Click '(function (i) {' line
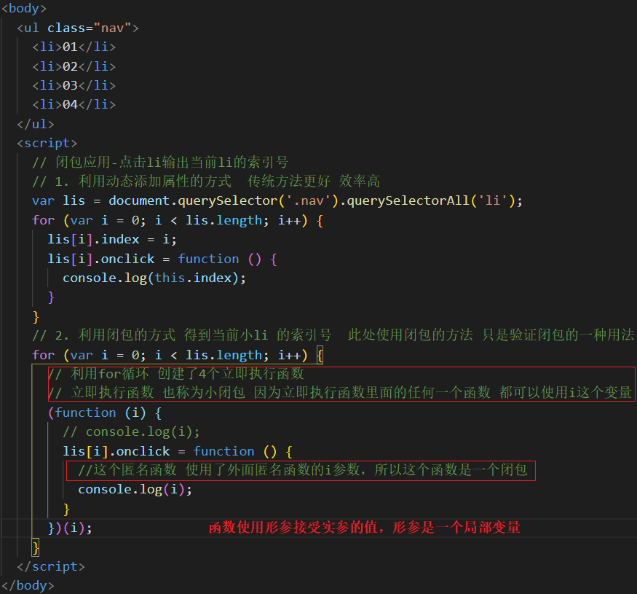The width and height of the screenshot is (637, 594). click(x=105, y=413)
